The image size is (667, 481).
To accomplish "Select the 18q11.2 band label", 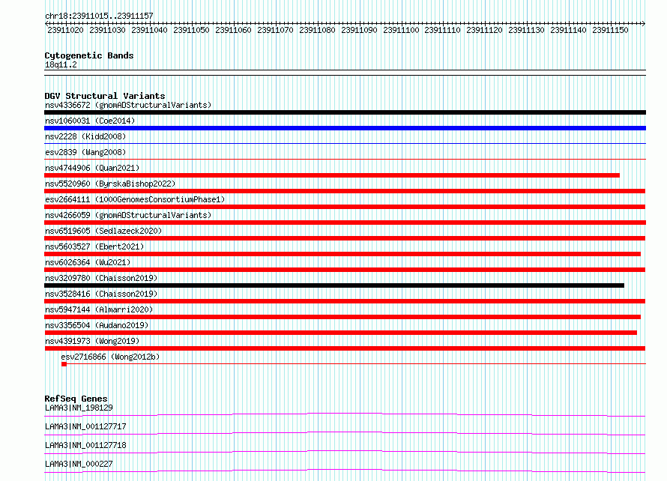I will tap(61, 64).
